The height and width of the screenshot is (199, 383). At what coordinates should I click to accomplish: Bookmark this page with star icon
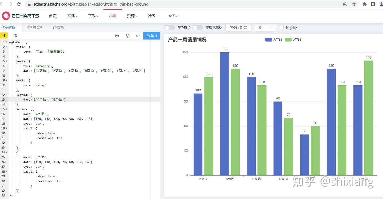[x=354, y=4]
